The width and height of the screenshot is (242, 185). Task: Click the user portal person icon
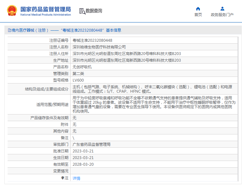[222, 9]
